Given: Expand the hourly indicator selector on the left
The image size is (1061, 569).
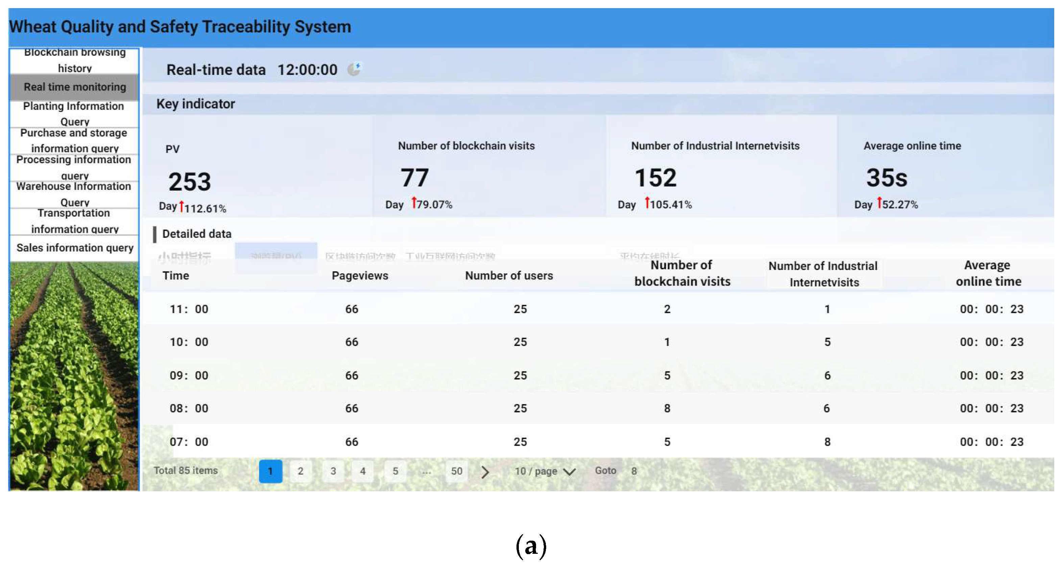Looking at the screenshot, I should [x=185, y=255].
